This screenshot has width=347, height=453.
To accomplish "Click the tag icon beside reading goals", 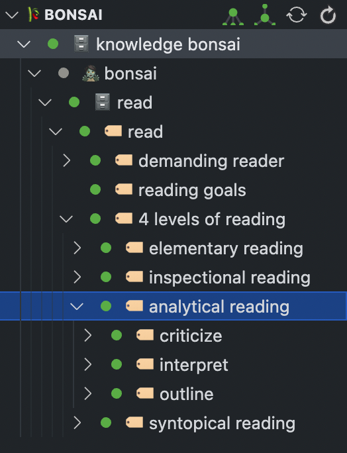I will click(124, 189).
